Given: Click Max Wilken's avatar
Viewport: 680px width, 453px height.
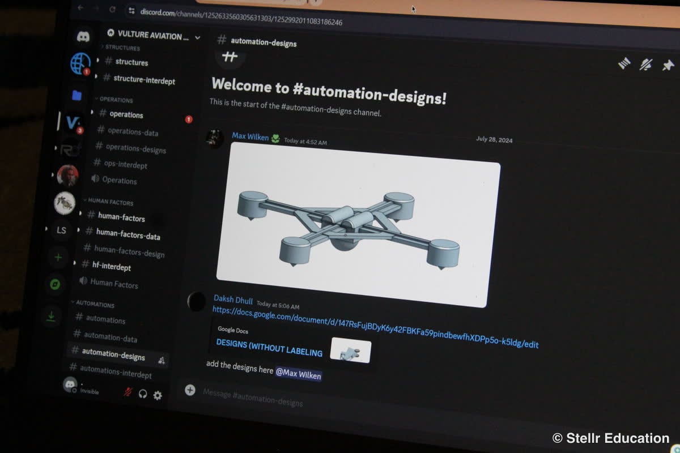Looking at the screenshot, I should click(x=214, y=139).
